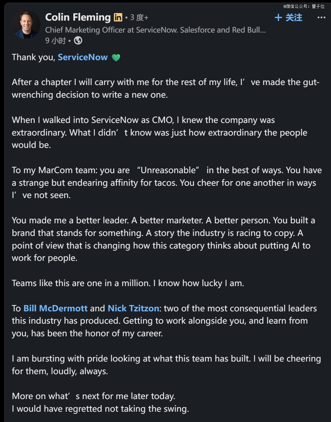Click the paragraph starting 'After a chapter'
The height and width of the screenshot is (422, 331).
click(165, 88)
